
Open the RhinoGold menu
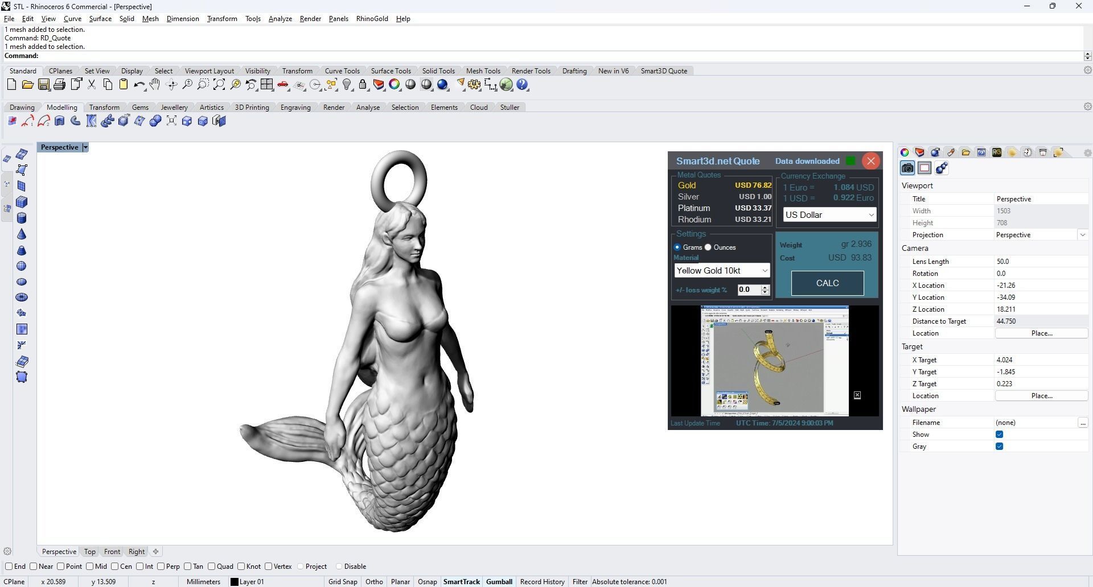[372, 19]
